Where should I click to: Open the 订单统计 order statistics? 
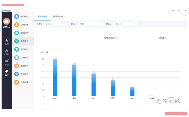[23, 57]
